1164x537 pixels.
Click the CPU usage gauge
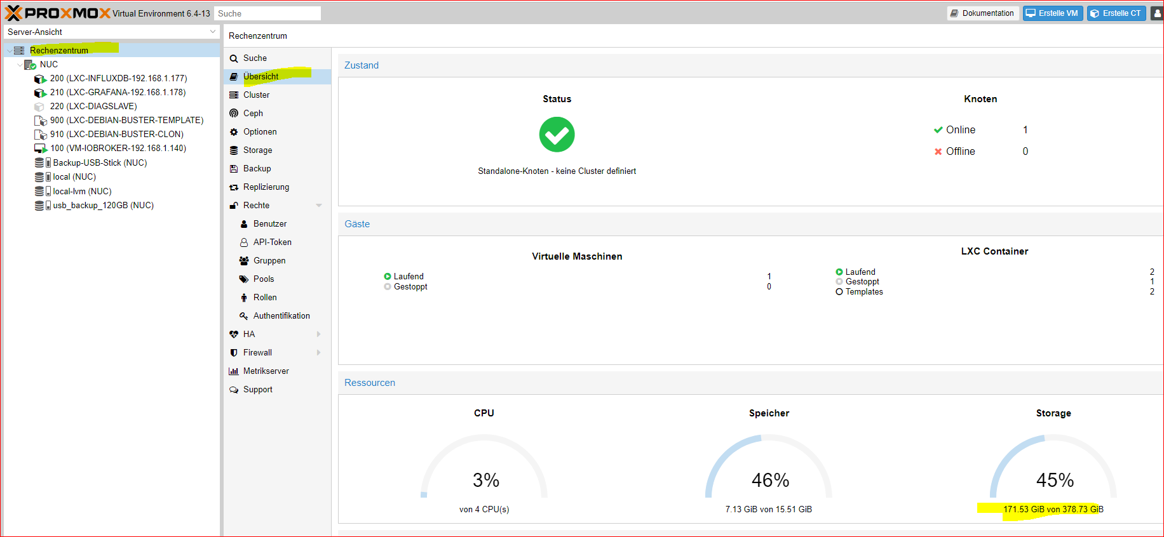pyautogui.click(x=484, y=467)
